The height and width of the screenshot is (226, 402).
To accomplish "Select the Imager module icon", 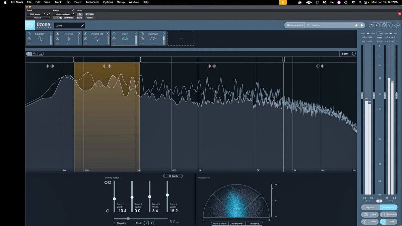I will click(x=125, y=39).
